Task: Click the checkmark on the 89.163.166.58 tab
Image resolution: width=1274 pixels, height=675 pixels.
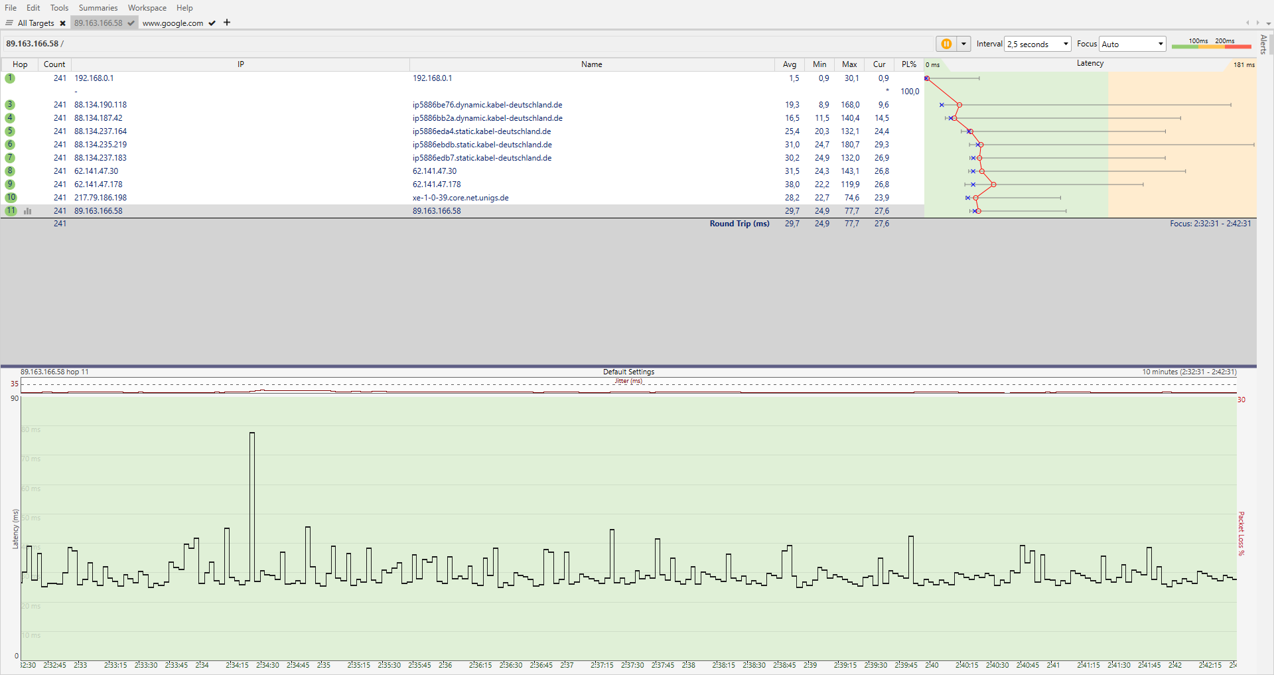Action: [x=131, y=23]
